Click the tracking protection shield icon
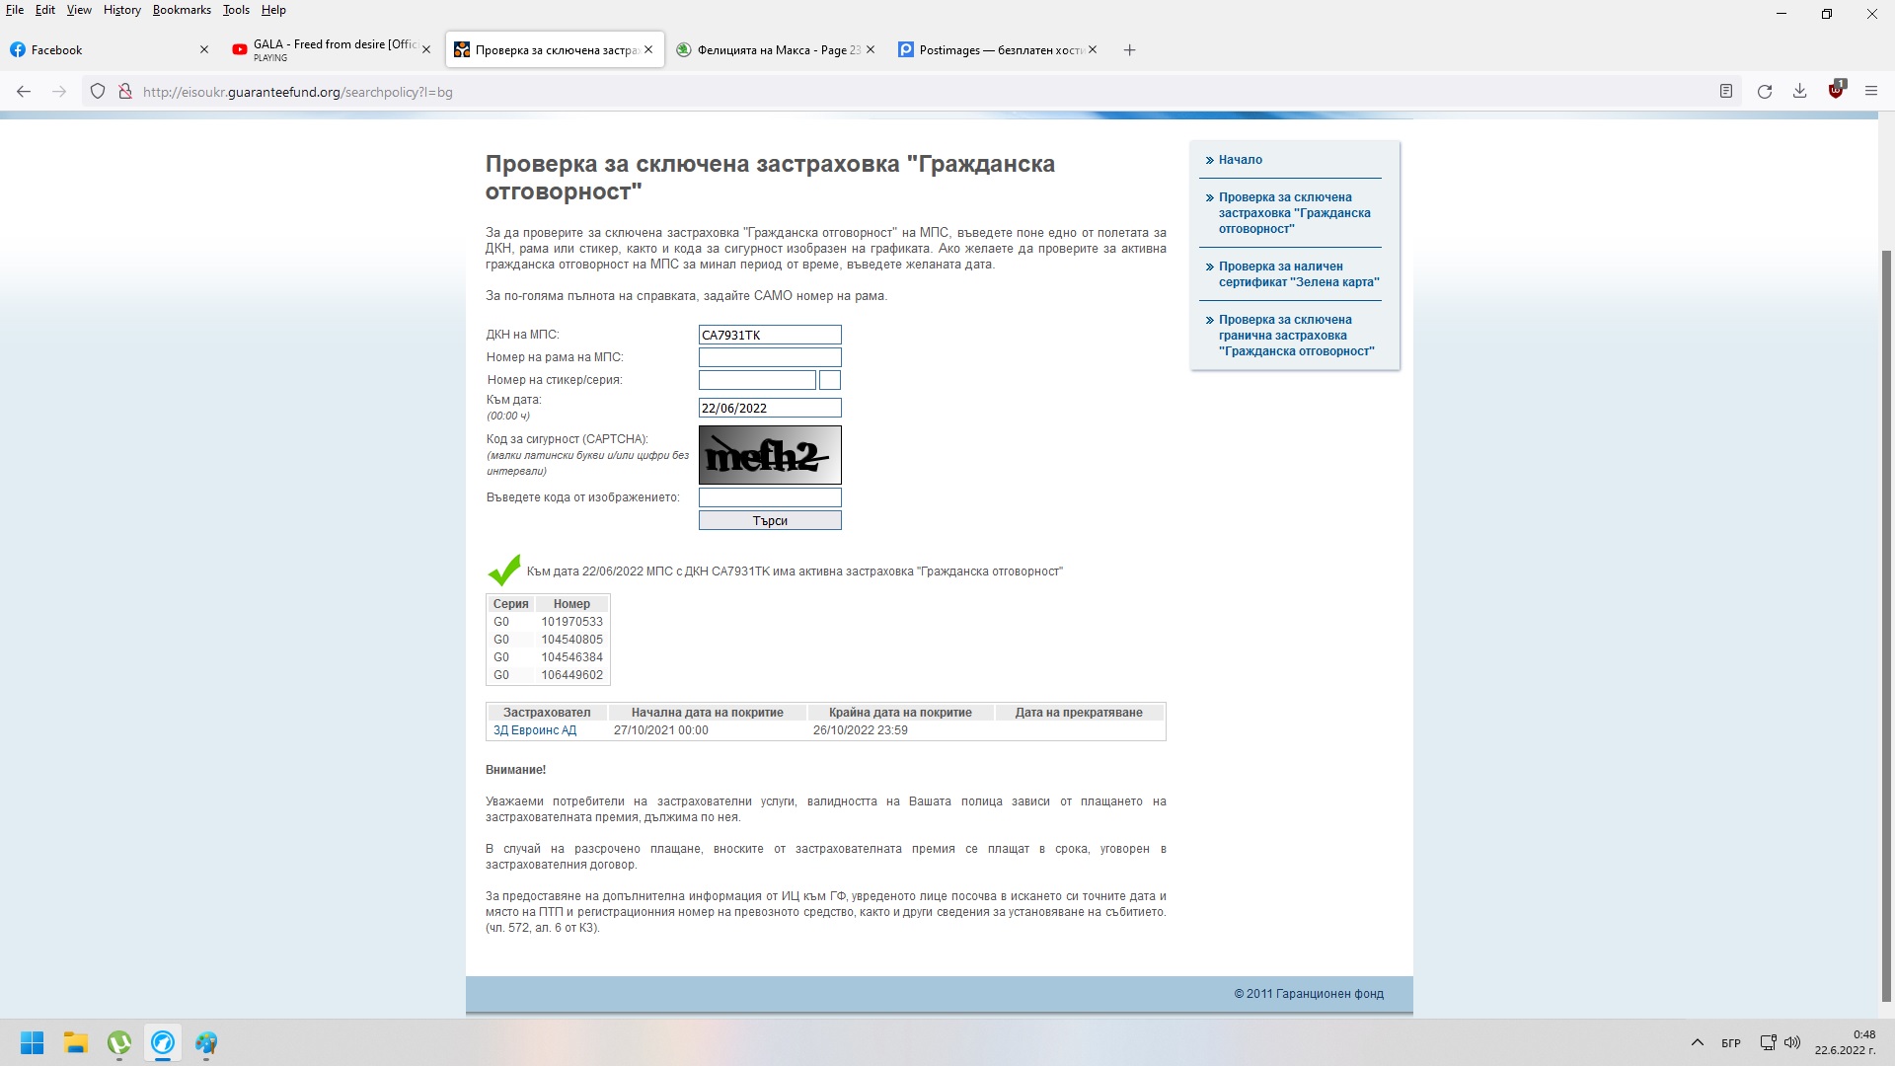 [x=98, y=92]
